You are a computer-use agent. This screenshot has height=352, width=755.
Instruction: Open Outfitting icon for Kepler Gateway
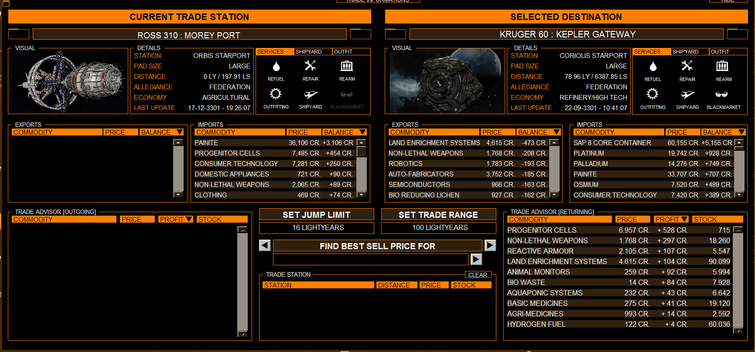pos(653,94)
